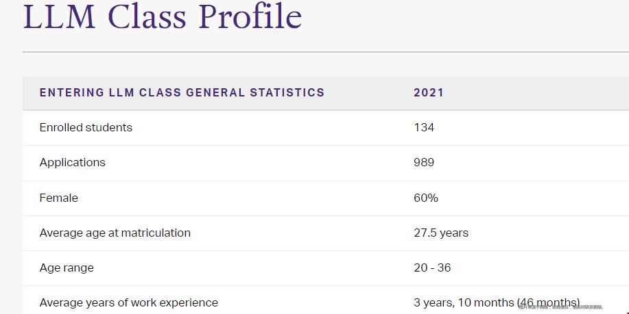Viewport: 629px width, 314px height.
Task: Click the small watermark text at bottom right
Action: click(561, 307)
